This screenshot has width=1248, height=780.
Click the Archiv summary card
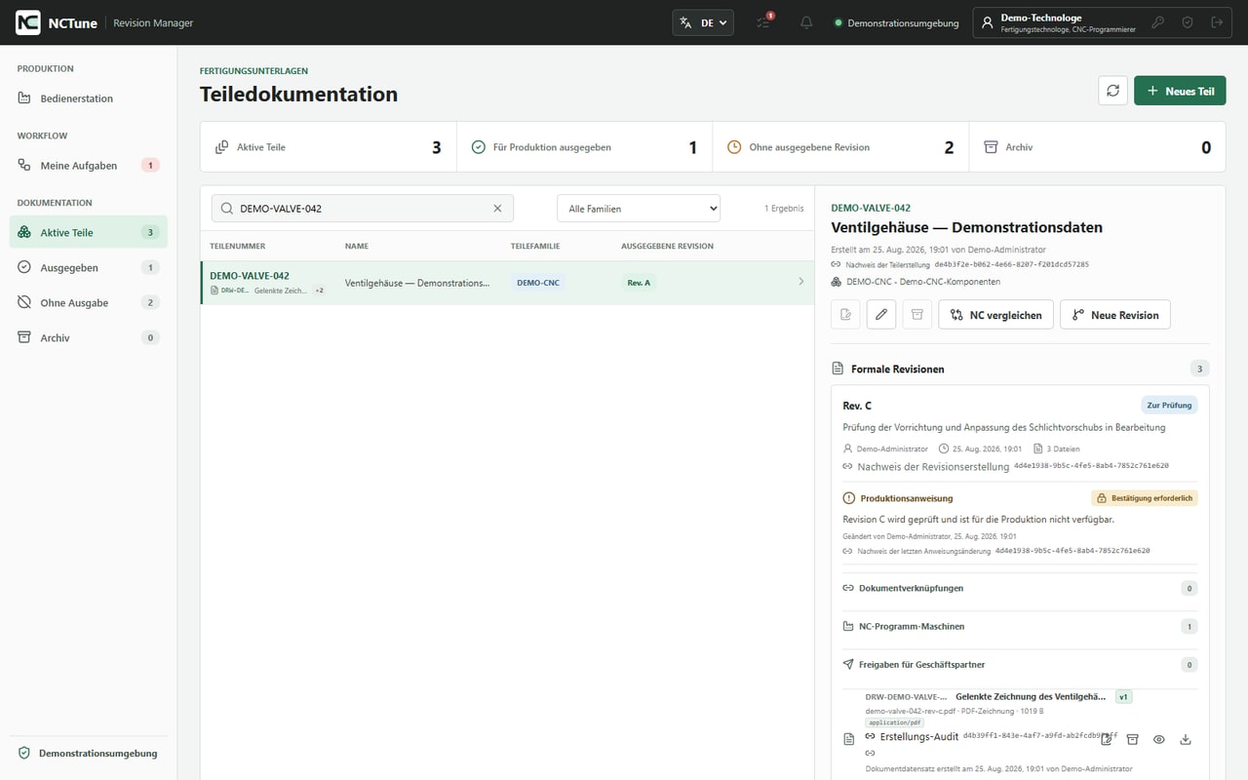1097,147
